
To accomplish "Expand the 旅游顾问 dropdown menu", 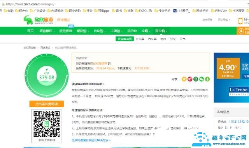I will tap(47, 31).
